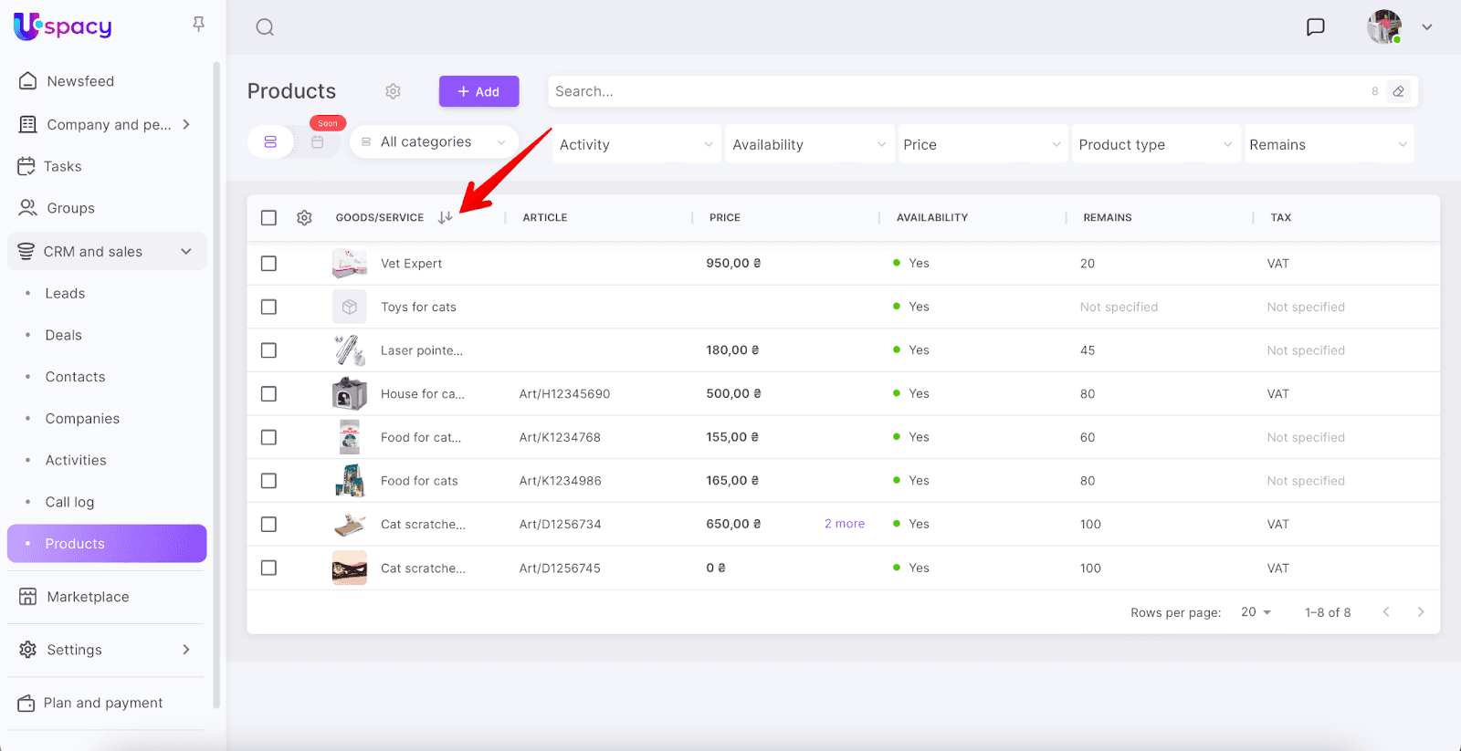Viewport: 1461px width, 751px height.
Task: Click the table column settings gear
Action: [x=304, y=218]
